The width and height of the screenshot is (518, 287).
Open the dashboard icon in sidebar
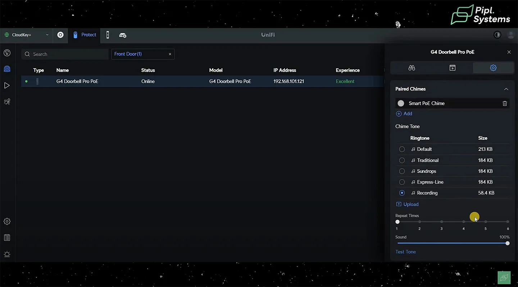point(7,53)
